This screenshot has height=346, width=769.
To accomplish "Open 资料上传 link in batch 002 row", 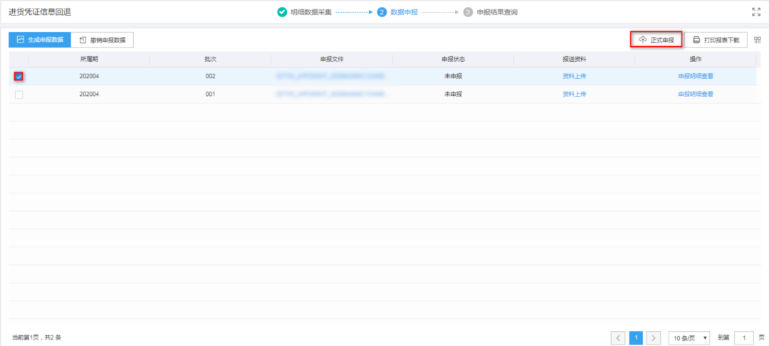I will pos(575,76).
